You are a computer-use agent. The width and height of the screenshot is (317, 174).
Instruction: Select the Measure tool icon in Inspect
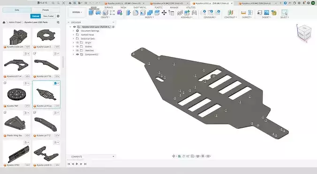[243, 13]
